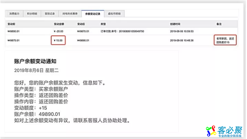247x139 pixels.
Task: Click the 变动金额 column header
Action: coord(59,24)
